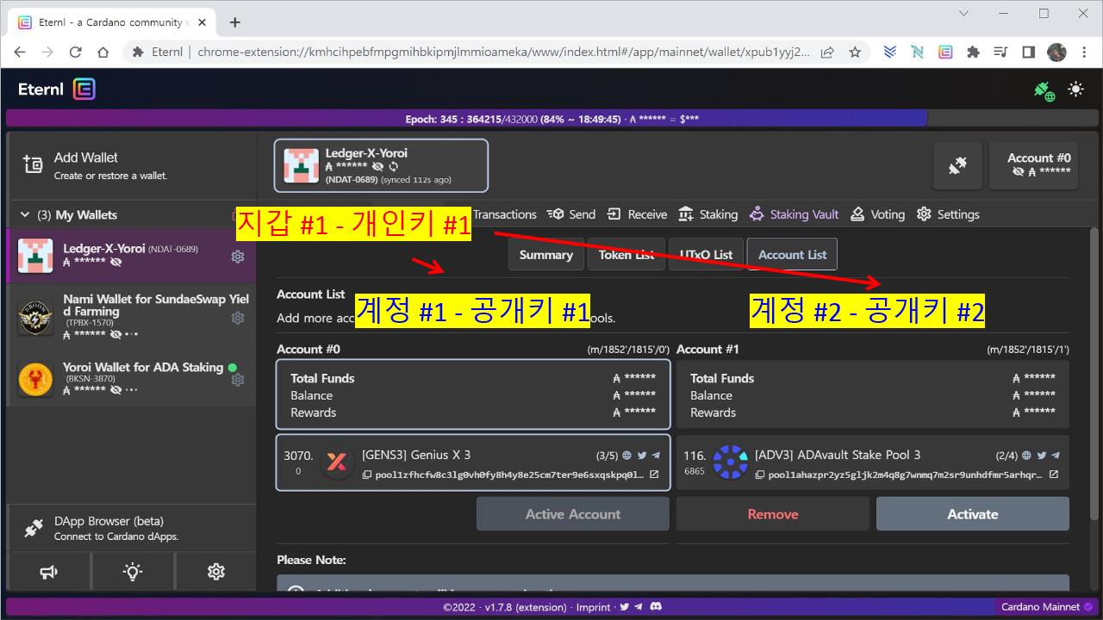Open the Send menu
This screenshot has width=1103, height=620.
click(572, 214)
